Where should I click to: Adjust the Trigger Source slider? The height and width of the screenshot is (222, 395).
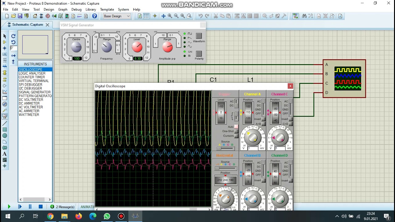pos(226,148)
